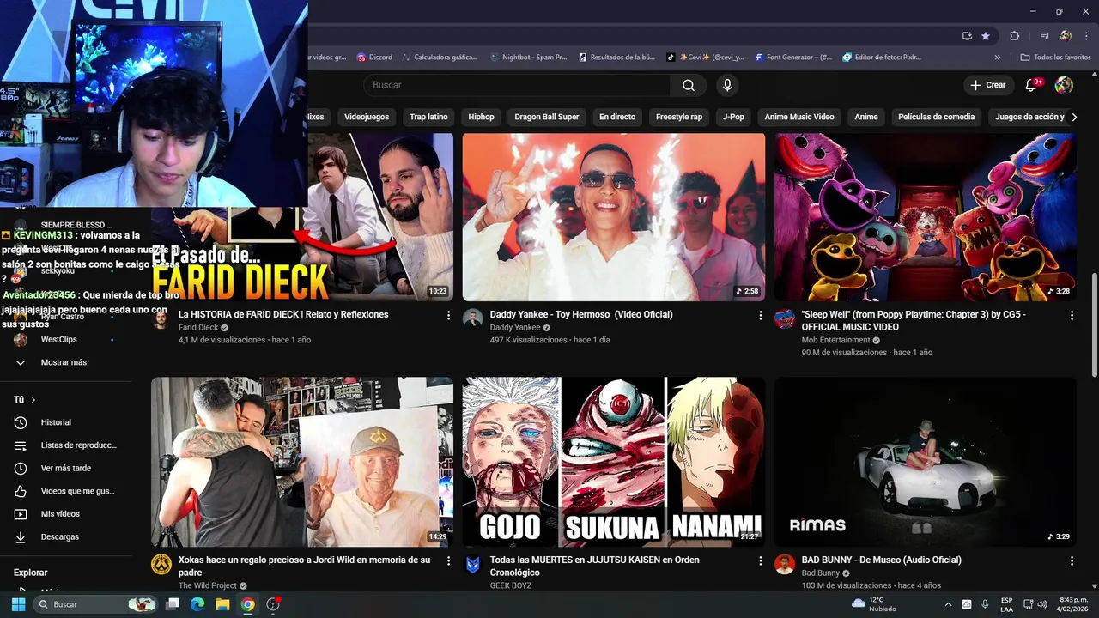Select the Videojuegos category chip

tap(367, 117)
